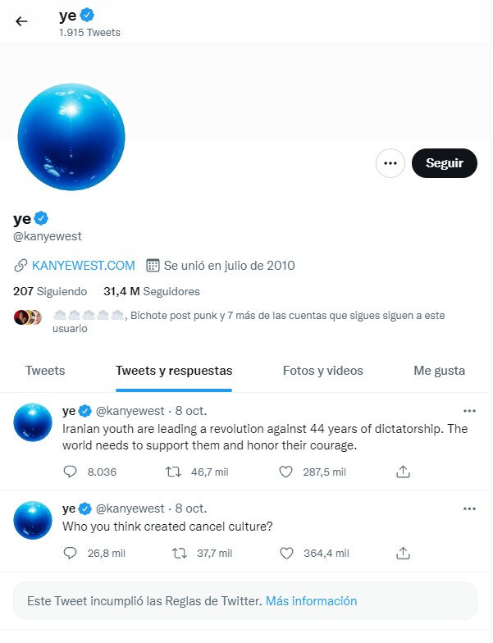Like the cancel culture tweet
This screenshot has width=493, height=643.
tap(286, 553)
